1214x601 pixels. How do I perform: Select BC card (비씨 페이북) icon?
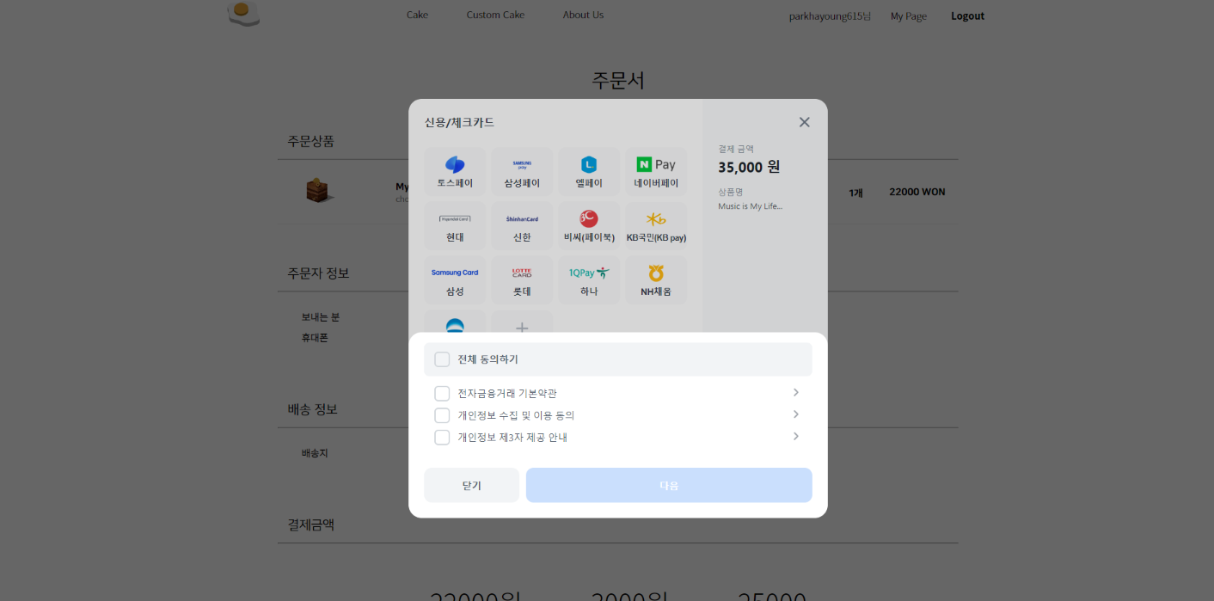(x=589, y=226)
